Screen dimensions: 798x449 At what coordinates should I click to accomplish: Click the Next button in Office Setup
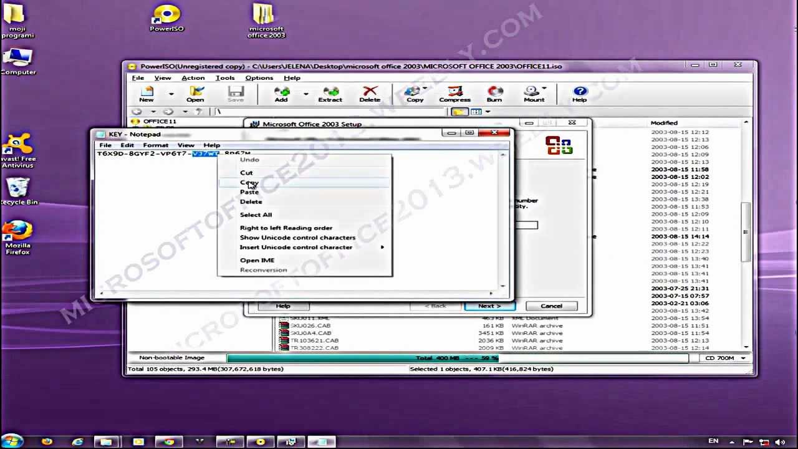(489, 306)
